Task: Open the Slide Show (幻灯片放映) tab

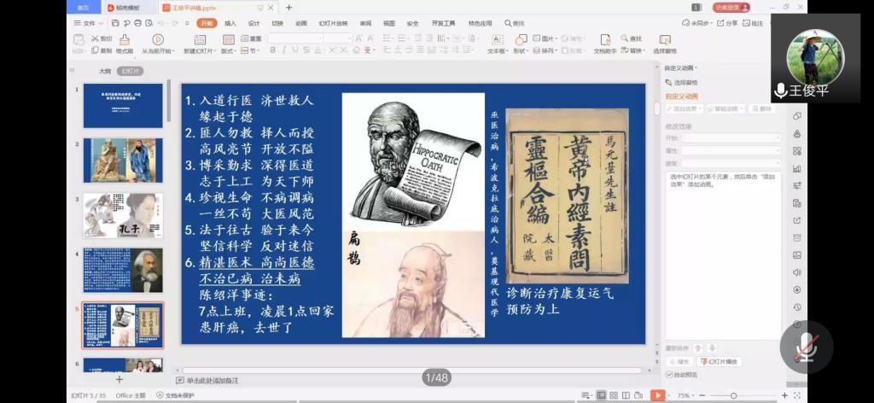Action: (x=333, y=23)
